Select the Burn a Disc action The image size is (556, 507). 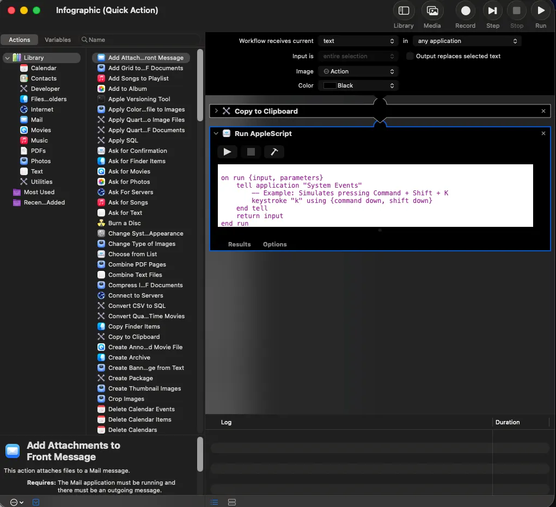pos(125,223)
